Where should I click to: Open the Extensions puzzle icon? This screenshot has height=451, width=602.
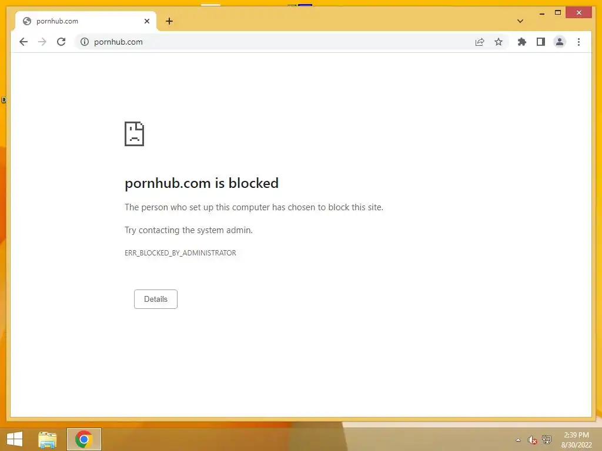pos(522,42)
